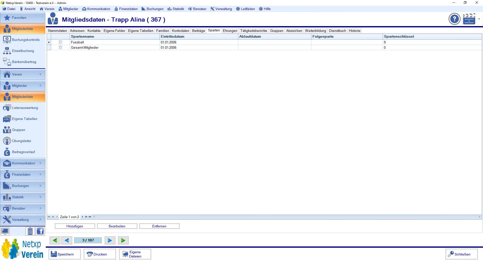483x261 pixels.
Task: Collapse the Mitglieder sidebar section
Action: (23, 86)
